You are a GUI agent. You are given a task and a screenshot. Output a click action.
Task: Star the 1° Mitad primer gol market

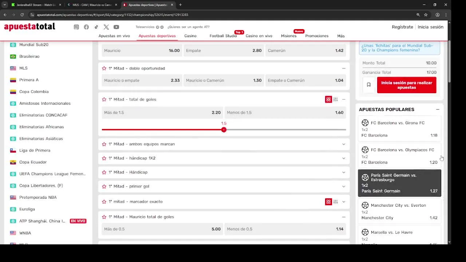(x=104, y=186)
